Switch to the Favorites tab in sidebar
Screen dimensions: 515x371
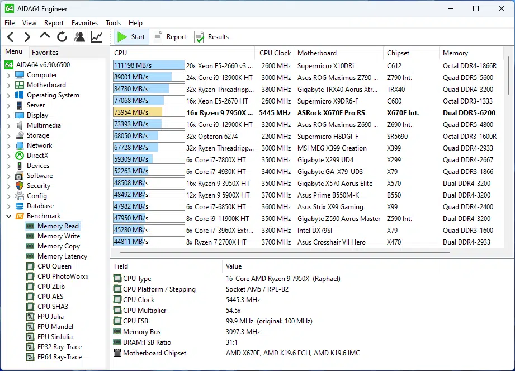coord(45,52)
